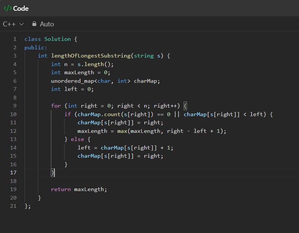Click line number 1 in gutter
Screen dimensions: 299x233
click(15, 39)
